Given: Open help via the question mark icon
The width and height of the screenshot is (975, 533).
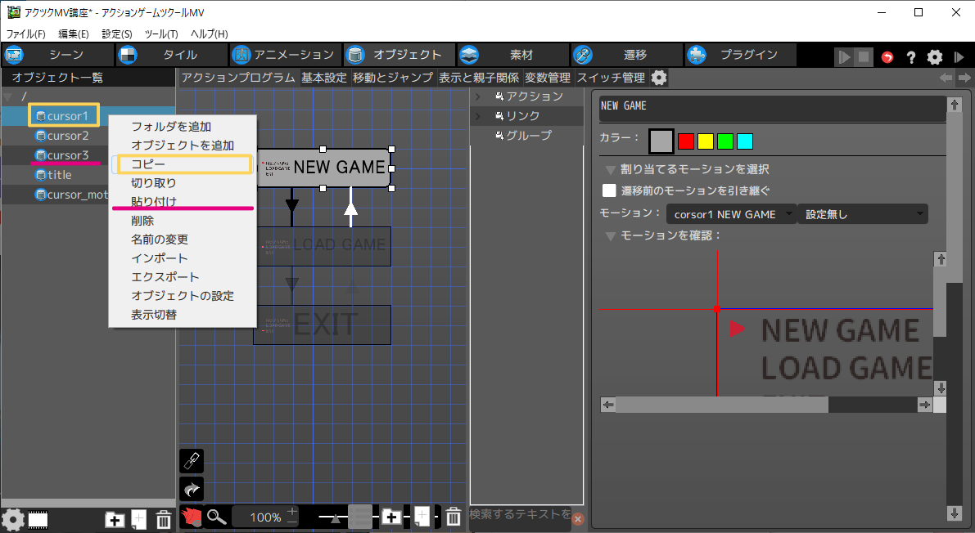Looking at the screenshot, I should 910,57.
